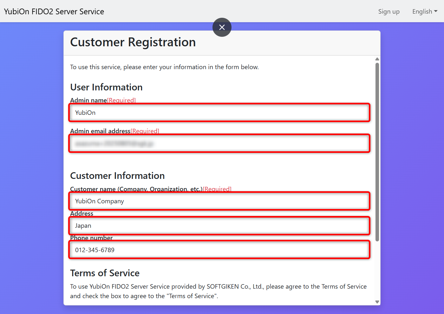Select the Customer Registration heading
This screenshot has height=314, width=444.
pos(133,42)
